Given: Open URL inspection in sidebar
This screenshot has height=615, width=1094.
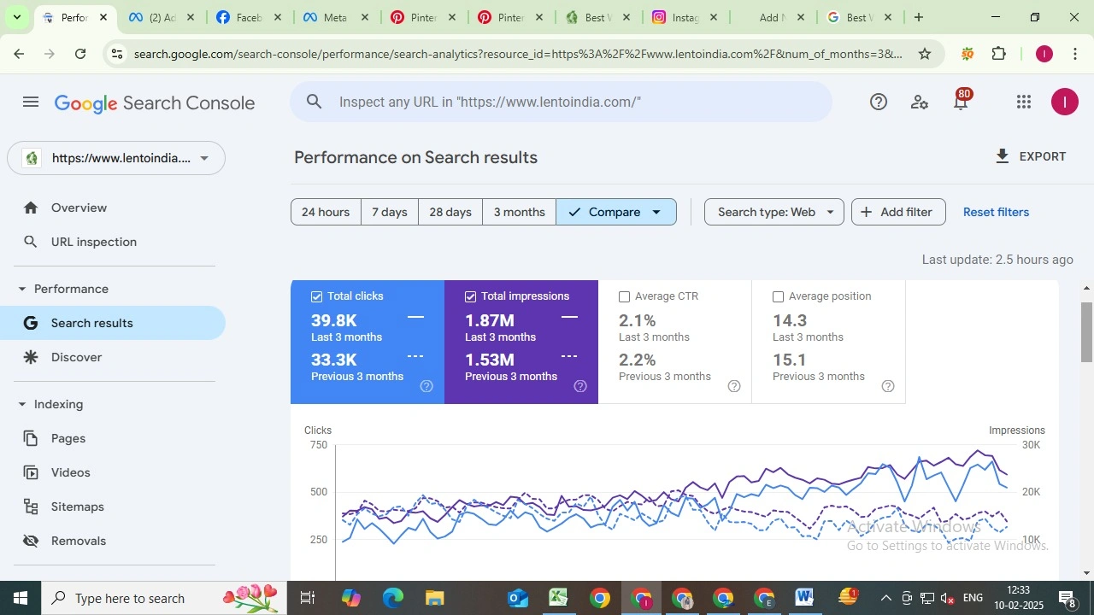Looking at the screenshot, I should 94,242.
